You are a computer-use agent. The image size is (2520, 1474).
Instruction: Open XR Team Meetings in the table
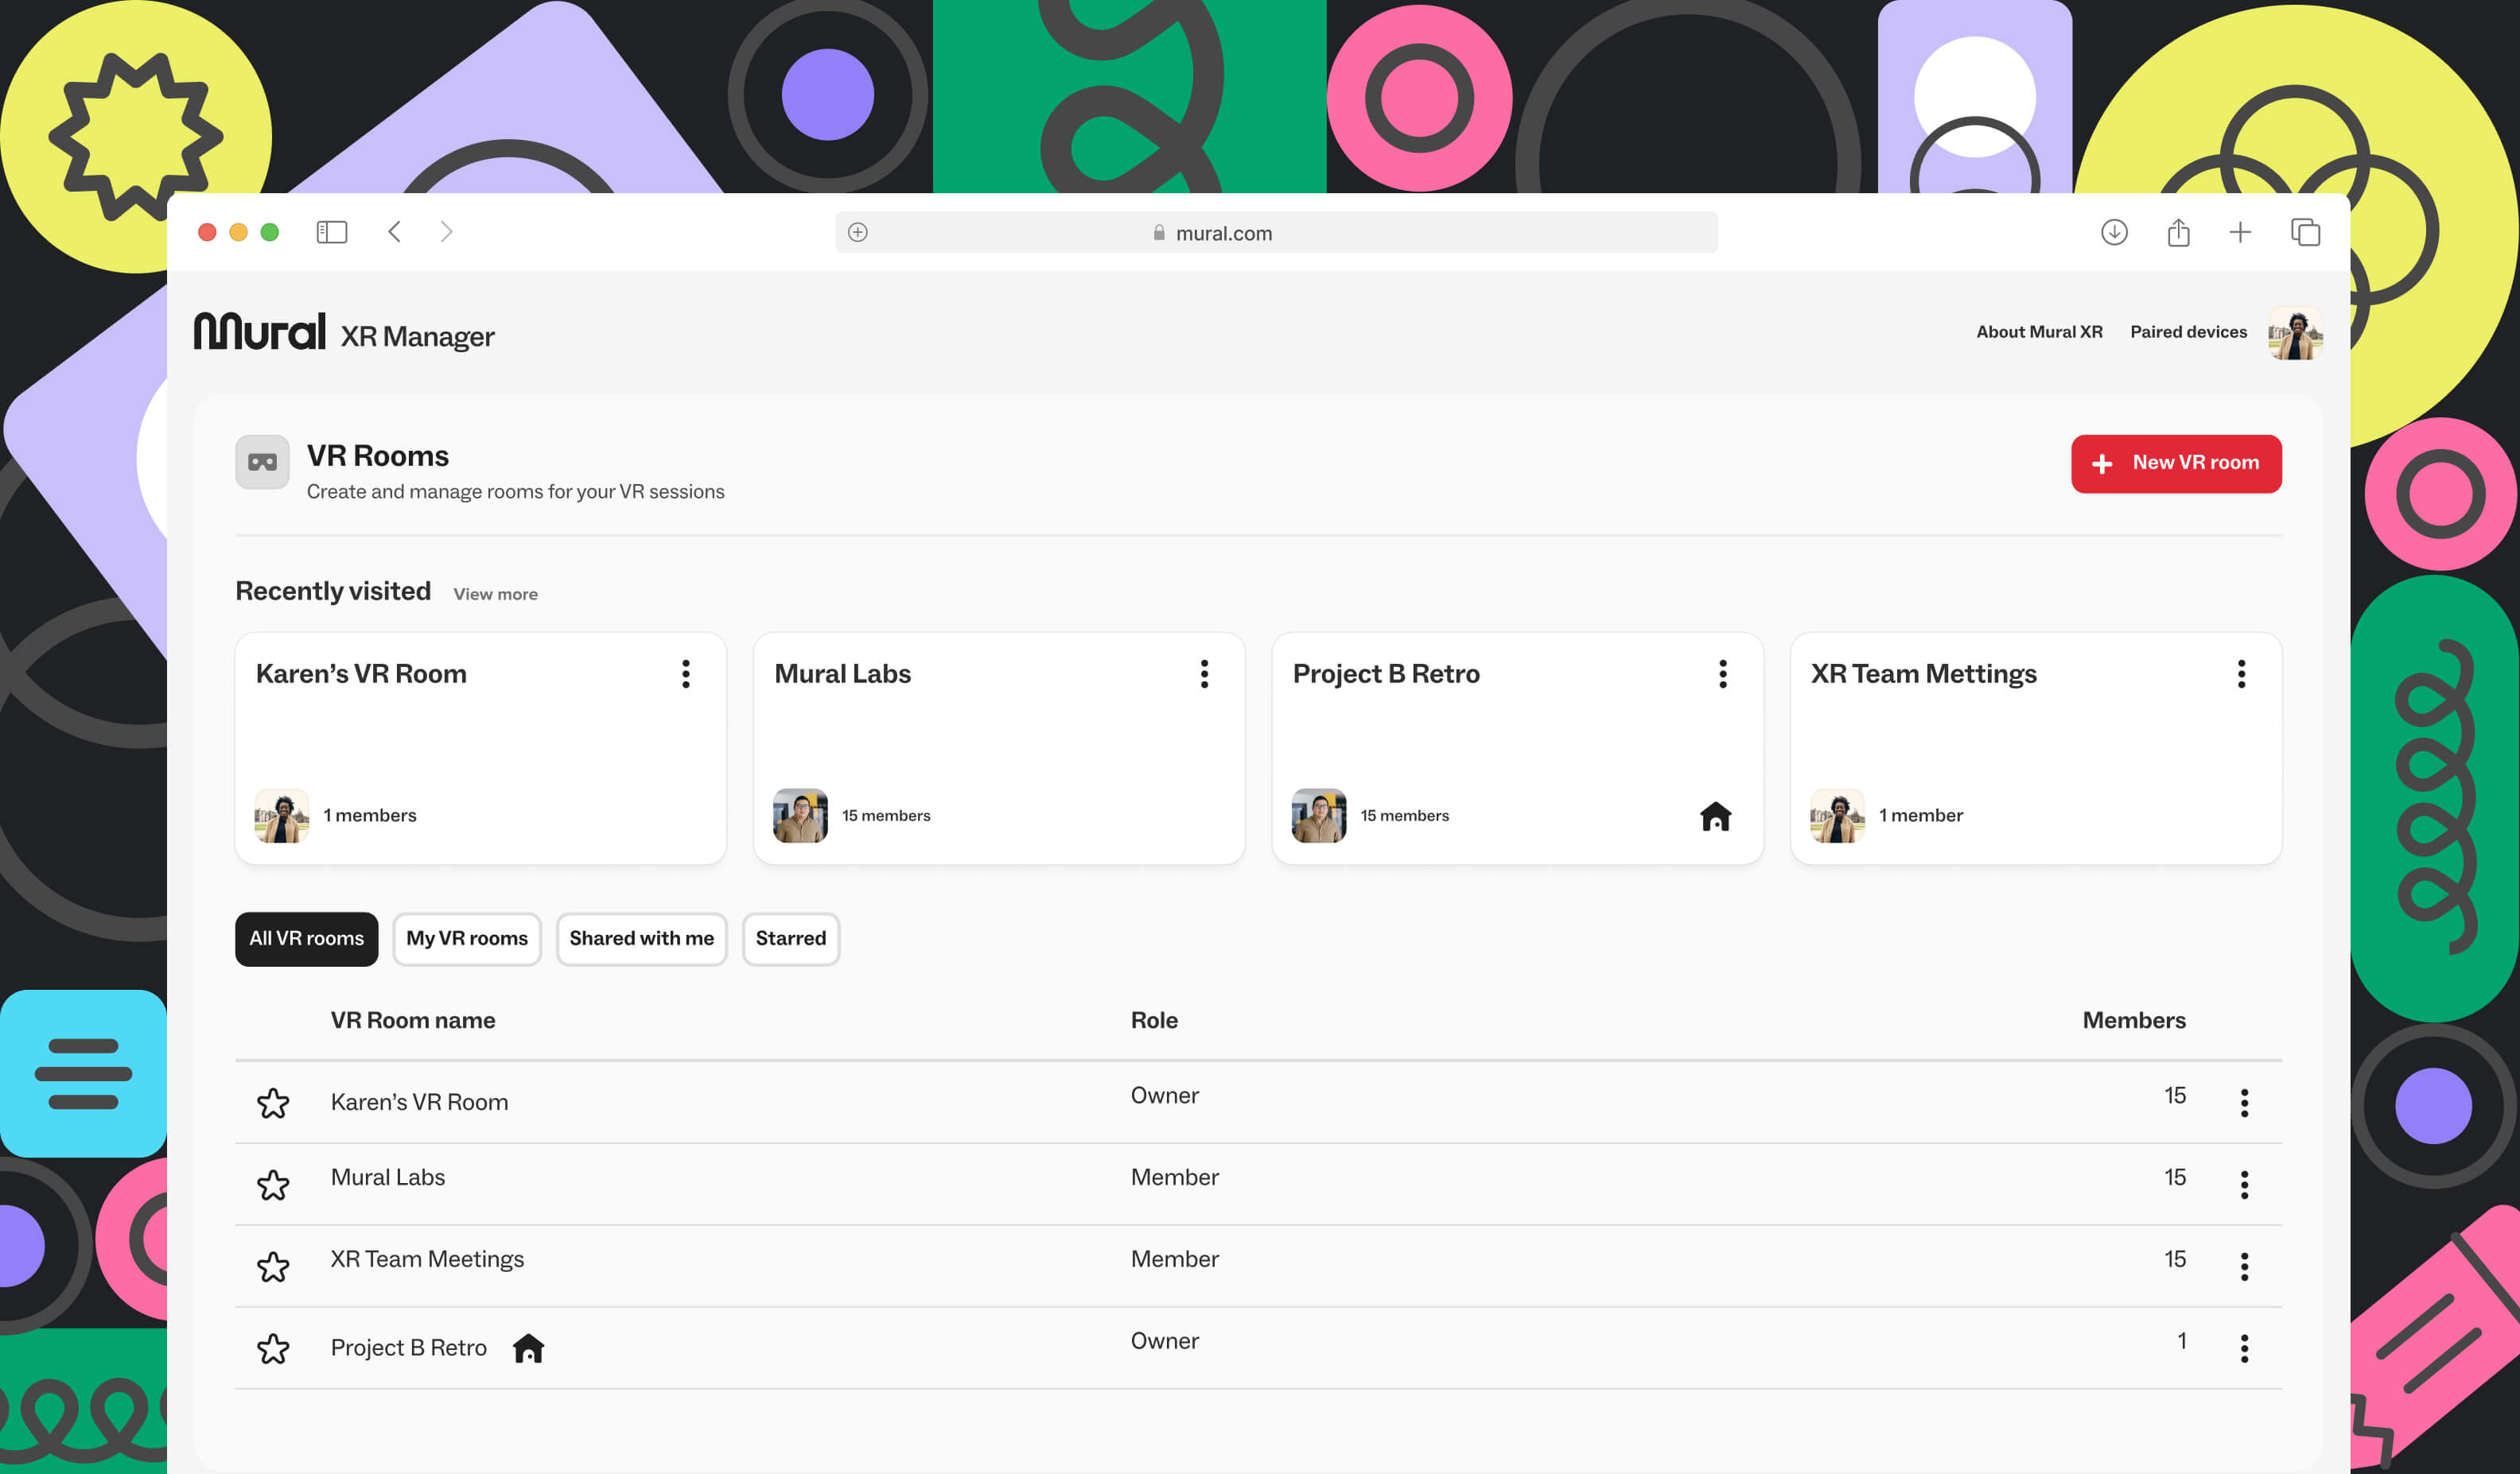pos(428,1259)
